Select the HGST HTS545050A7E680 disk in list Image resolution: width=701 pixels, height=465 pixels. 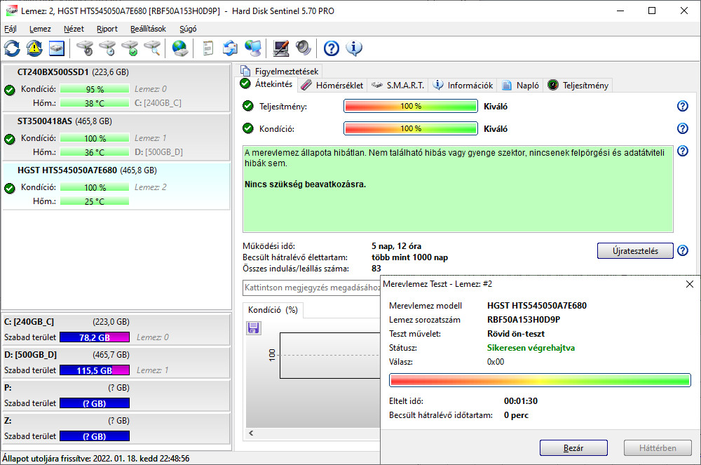[x=116, y=186]
